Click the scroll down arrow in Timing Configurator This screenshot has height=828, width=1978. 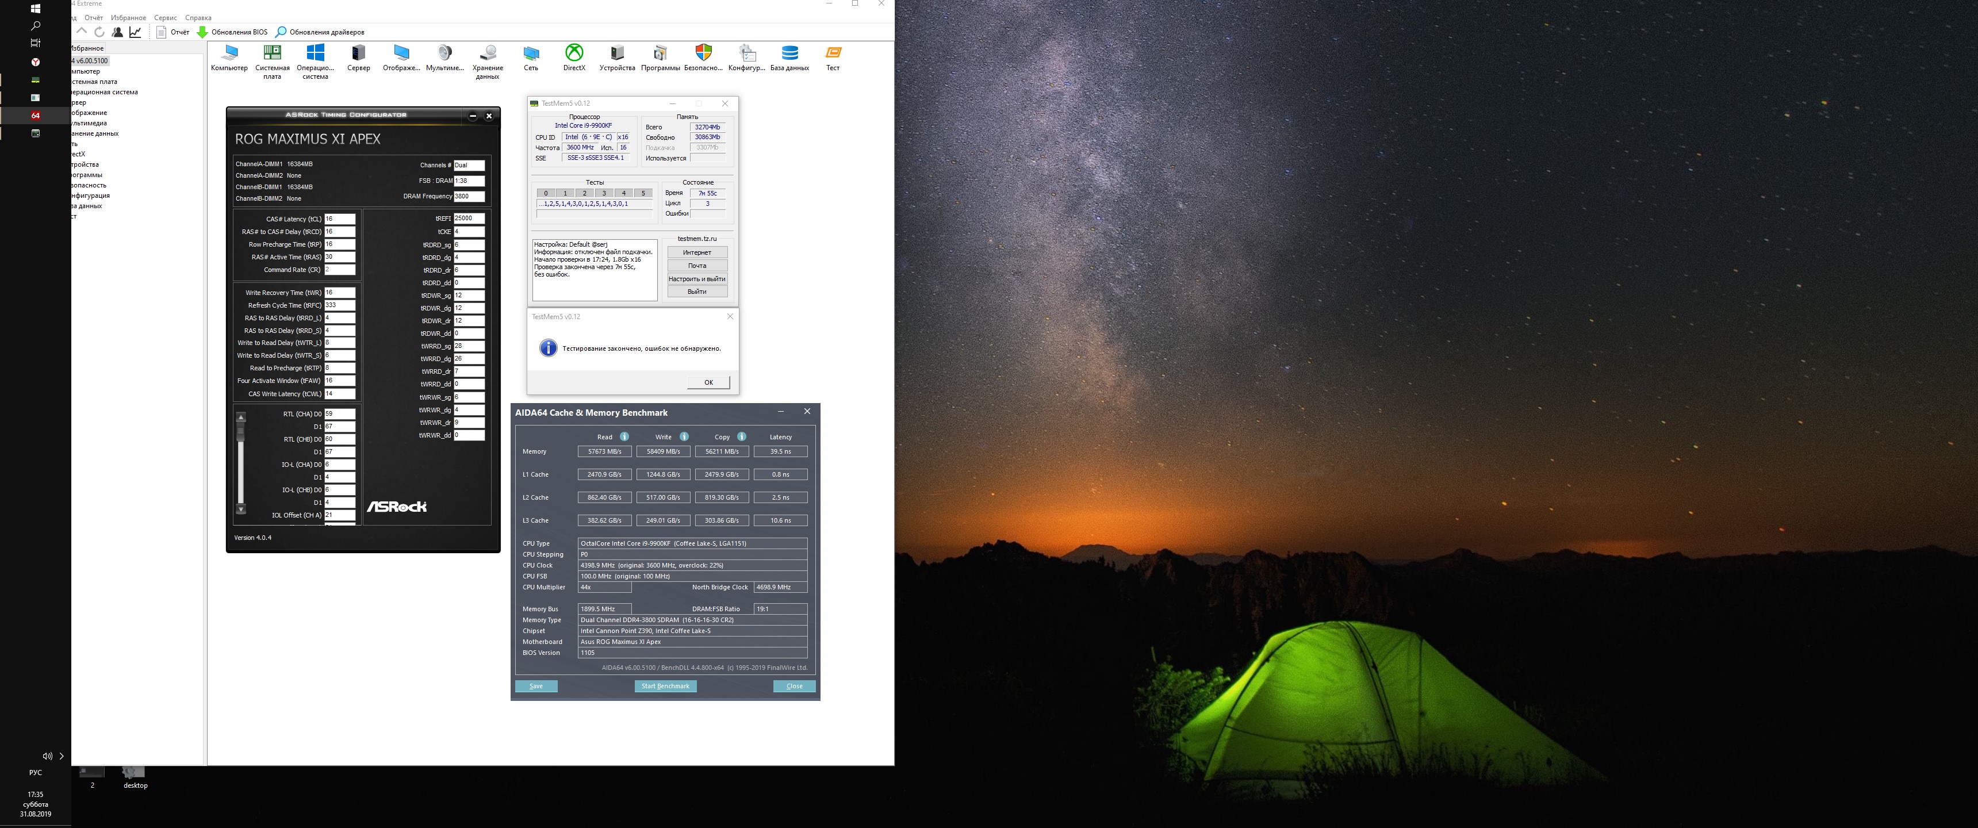pyautogui.click(x=241, y=509)
